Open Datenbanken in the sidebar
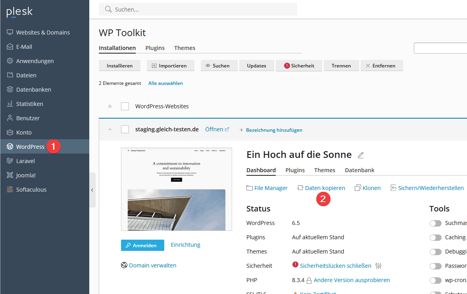The height and width of the screenshot is (294, 467). (33, 90)
